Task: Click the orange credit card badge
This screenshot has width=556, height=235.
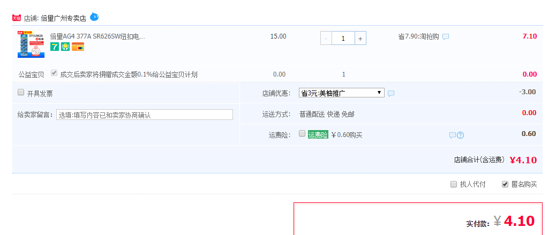Action: click(78, 47)
